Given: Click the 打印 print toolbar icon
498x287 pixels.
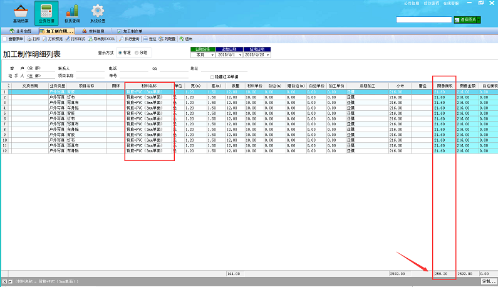Looking at the screenshot, I should pyautogui.click(x=33, y=39).
